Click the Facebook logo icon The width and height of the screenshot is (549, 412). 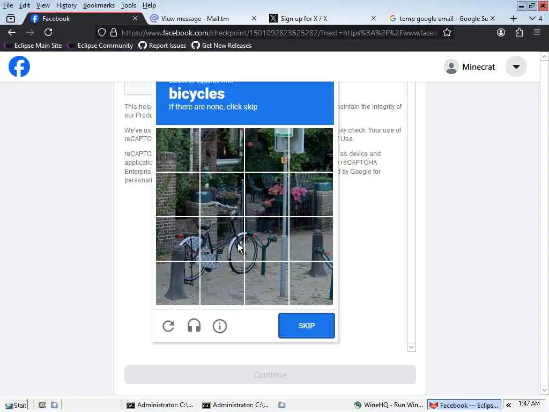point(19,67)
